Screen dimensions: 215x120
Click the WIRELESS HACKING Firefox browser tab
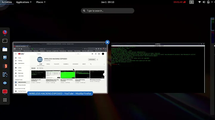pos(21,46)
